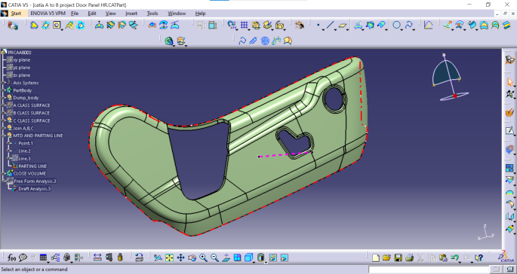Image resolution: width=517 pixels, height=274 pixels.
Task: Select the Line tool icon
Action: (x=330, y=25)
